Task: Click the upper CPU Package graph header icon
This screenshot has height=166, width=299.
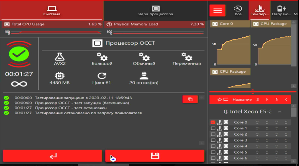Action: [x=256, y=24]
